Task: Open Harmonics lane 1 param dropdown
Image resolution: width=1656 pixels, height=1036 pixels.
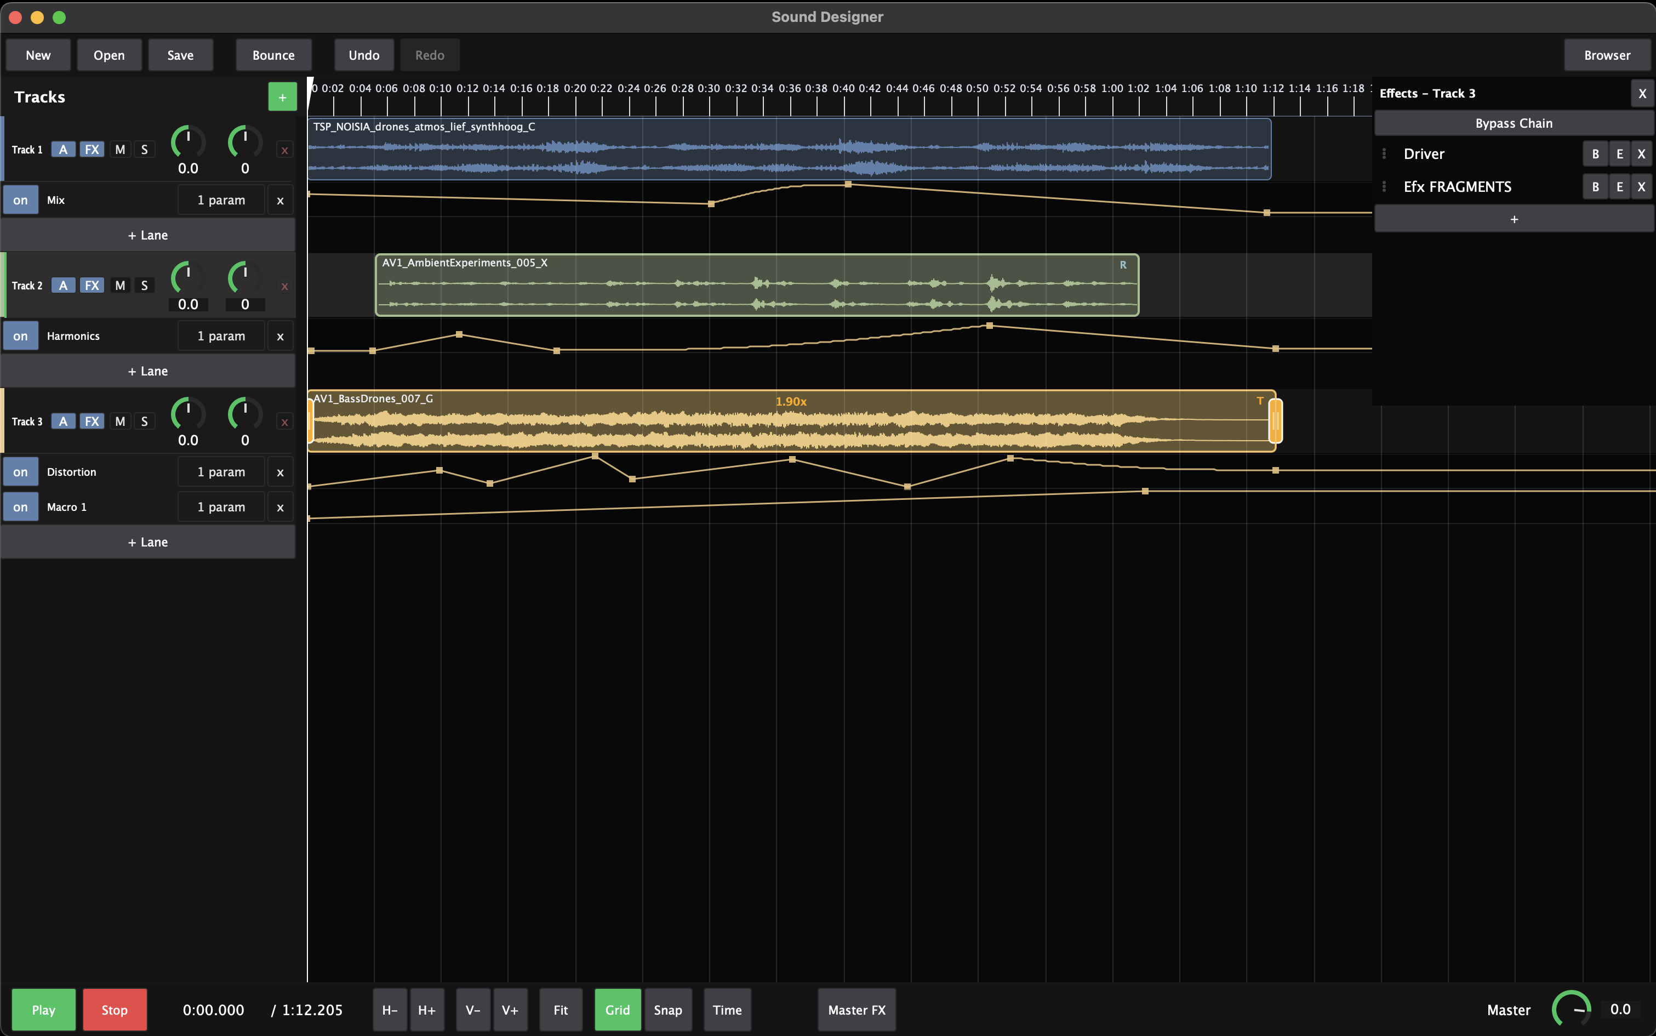Action: coord(220,335)
